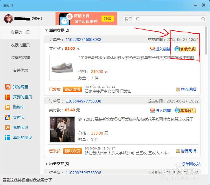
Task: Open 物流明细 for the shoe order
Action: coord(188,89)
